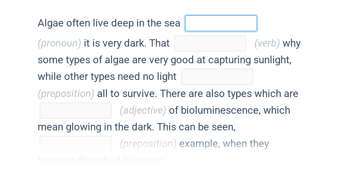Viewport: 342px width, 171px height.
Task: Click the "(adjective)" hint label
Action: pyautogui.click(x=143, y=110)
